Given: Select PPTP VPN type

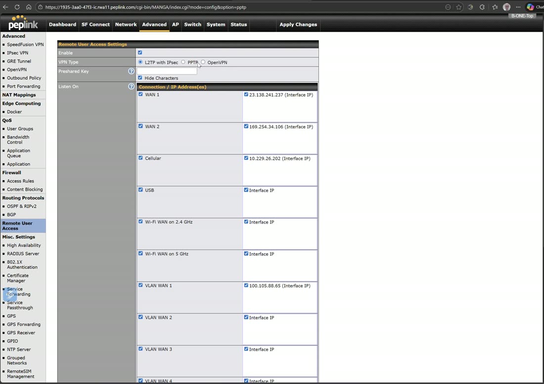Looking at the screenshot, I should point(183,62).
